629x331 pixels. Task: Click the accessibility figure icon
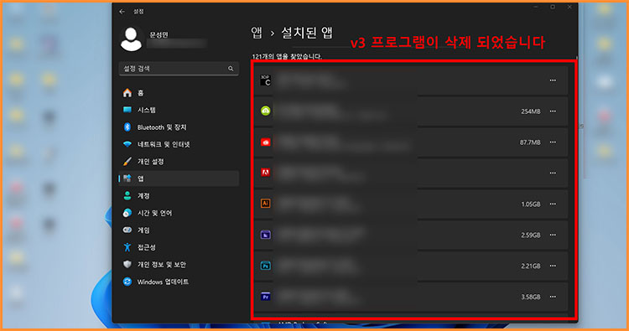tap(127, 247)
